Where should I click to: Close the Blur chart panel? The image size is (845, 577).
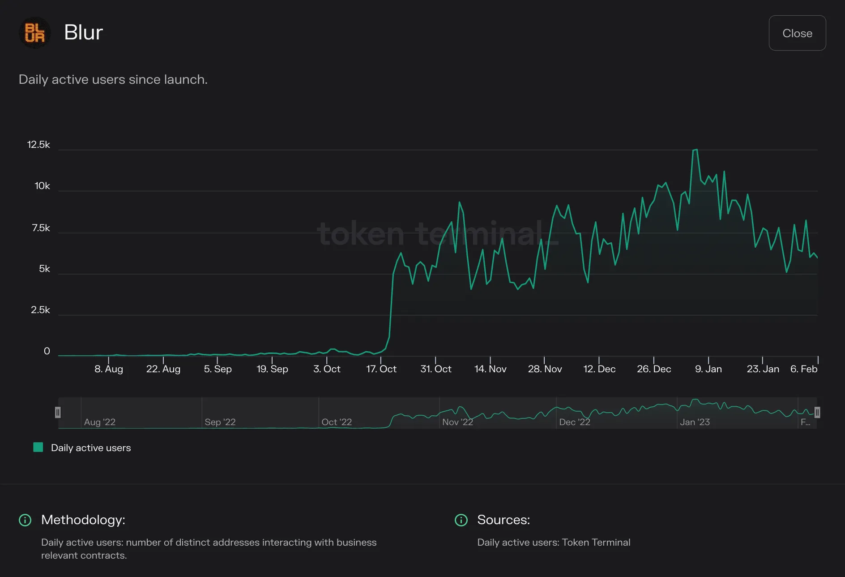797,33
